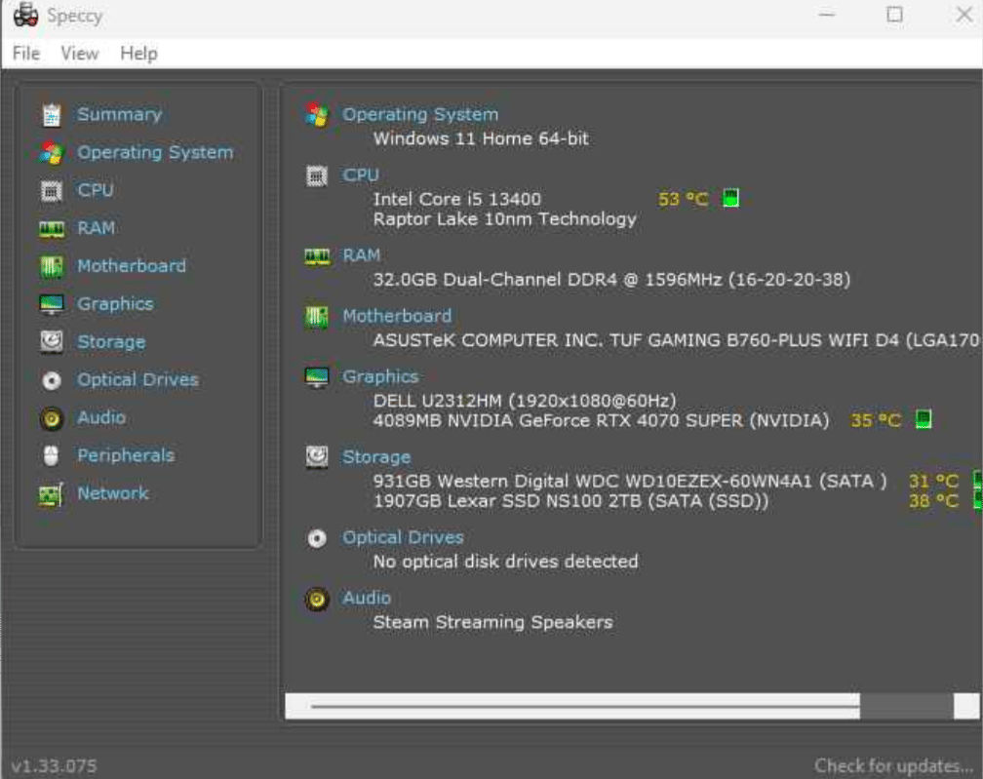The width and height of the screenshot is (983, 779).
Task: Click the Windows 11 Home 64-bit text
Action: click(481, 138)
